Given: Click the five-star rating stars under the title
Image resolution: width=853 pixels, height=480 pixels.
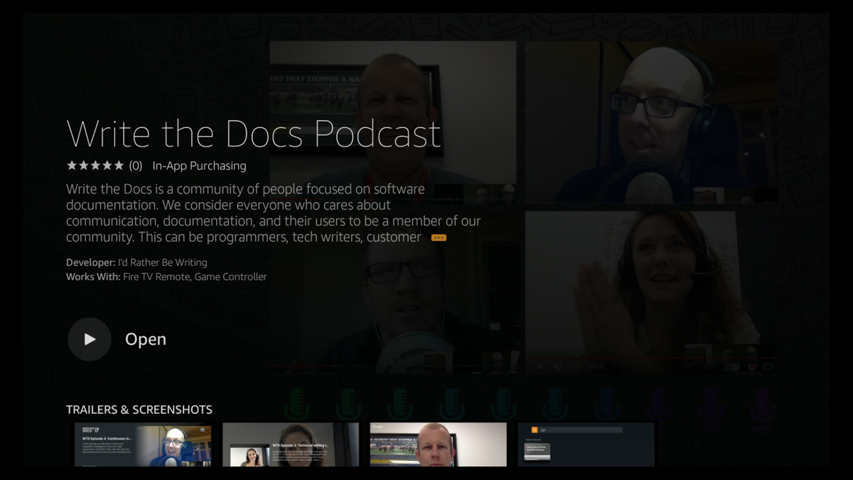Looking at the screenshot, I should pos(95,164).
